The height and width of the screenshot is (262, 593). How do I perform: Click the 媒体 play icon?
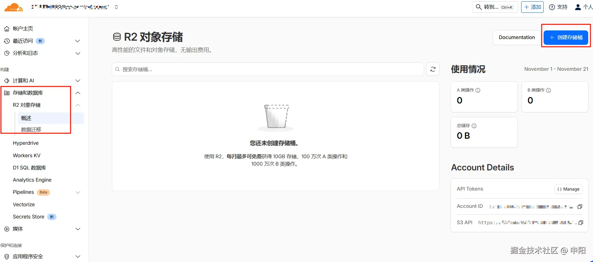click(7, 229)
